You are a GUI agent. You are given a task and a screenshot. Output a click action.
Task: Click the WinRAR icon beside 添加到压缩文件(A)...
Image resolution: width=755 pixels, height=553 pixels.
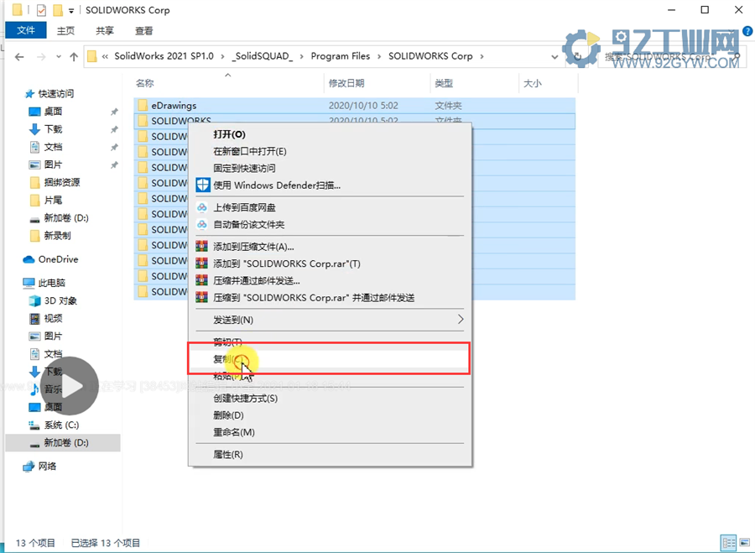(x=201, y=247)
